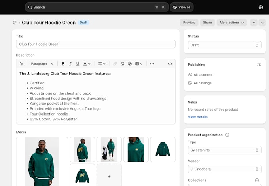The image size is (269, 186).
Task: Click the Title input field
Action: [x=96, y=44]
